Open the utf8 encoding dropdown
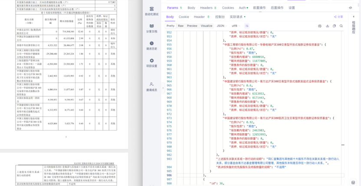The image size is (361, 186). (x=236, y=26)
